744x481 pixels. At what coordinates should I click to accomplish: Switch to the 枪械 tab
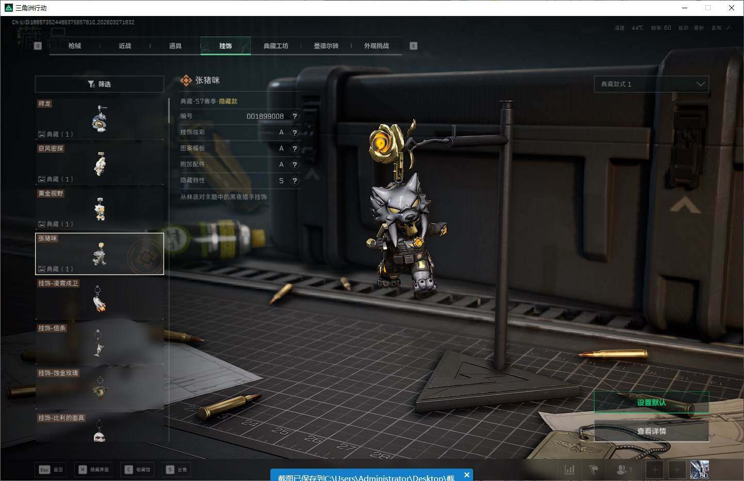click(x=74, y=46)
